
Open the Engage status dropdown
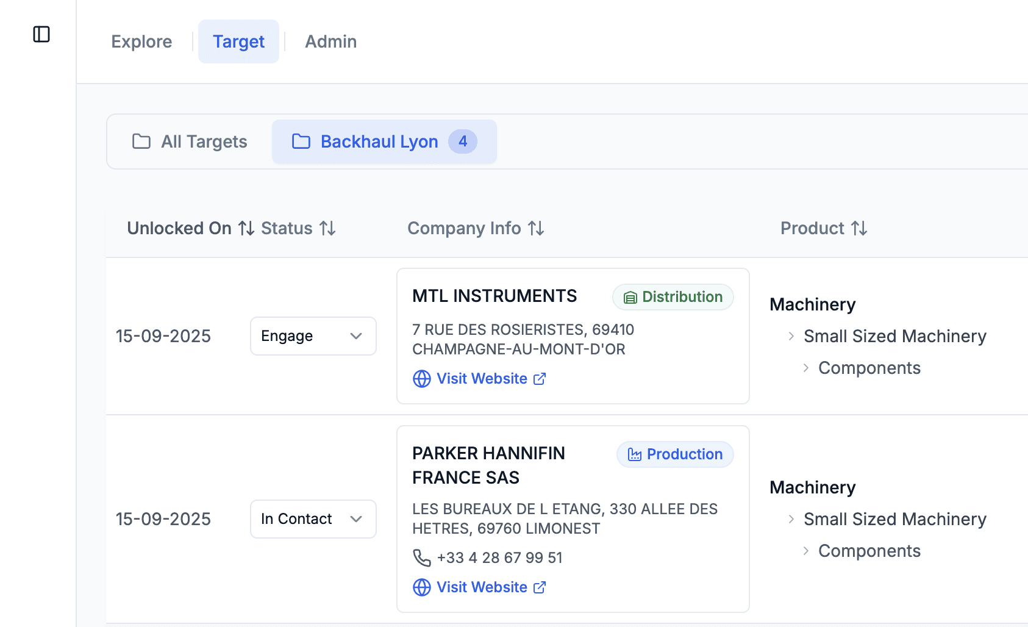click(313, 336)
